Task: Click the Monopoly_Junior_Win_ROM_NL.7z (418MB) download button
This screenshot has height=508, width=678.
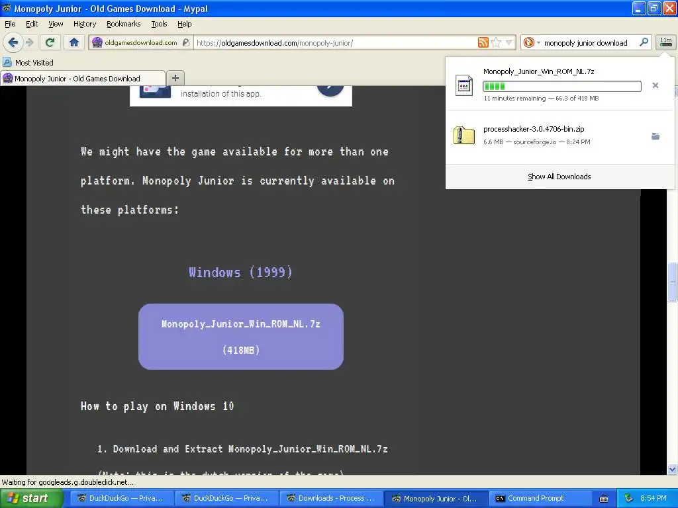Action: (x=241, y=337)
